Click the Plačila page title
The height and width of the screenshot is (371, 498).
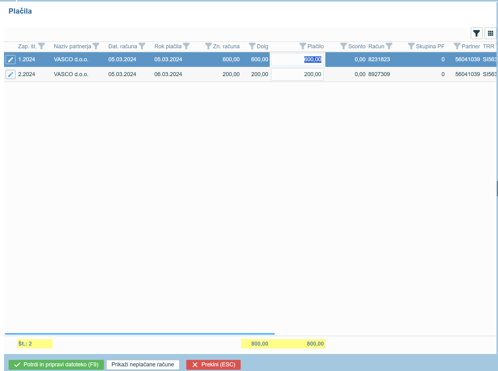click(20, 11)
